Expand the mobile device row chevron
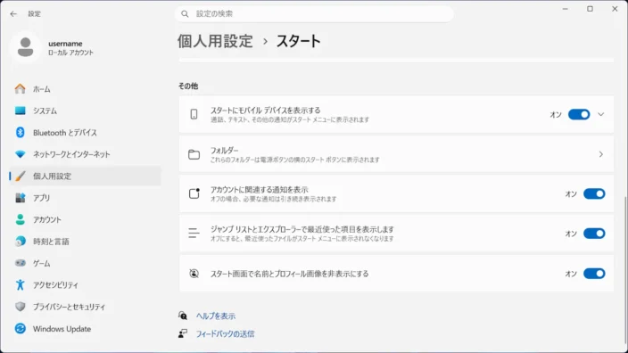The image size is (628, 353). click(x=600, y=114)
